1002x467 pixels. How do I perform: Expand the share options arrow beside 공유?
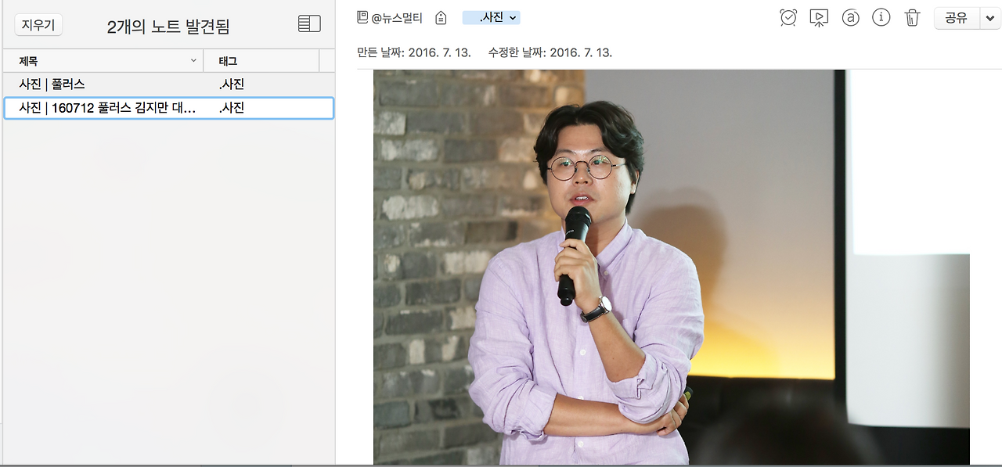pos(989,18)
